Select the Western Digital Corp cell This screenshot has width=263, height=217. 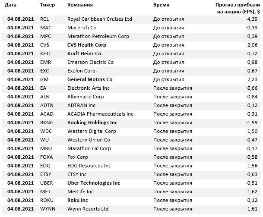92,131
